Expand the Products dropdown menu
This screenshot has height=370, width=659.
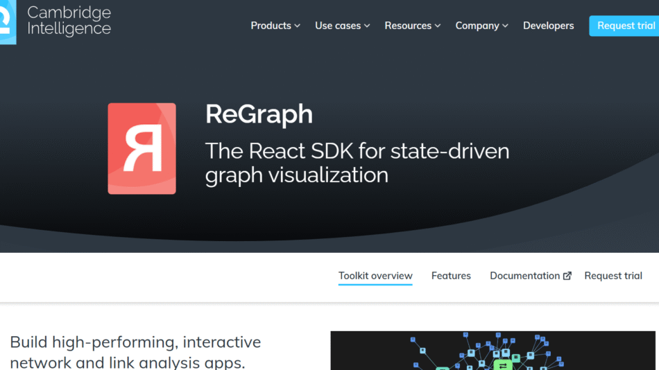(x=275, y=26)
